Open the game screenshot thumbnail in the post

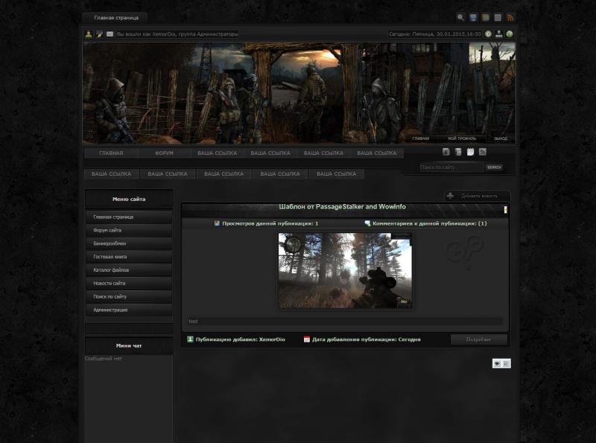(345, 270)
